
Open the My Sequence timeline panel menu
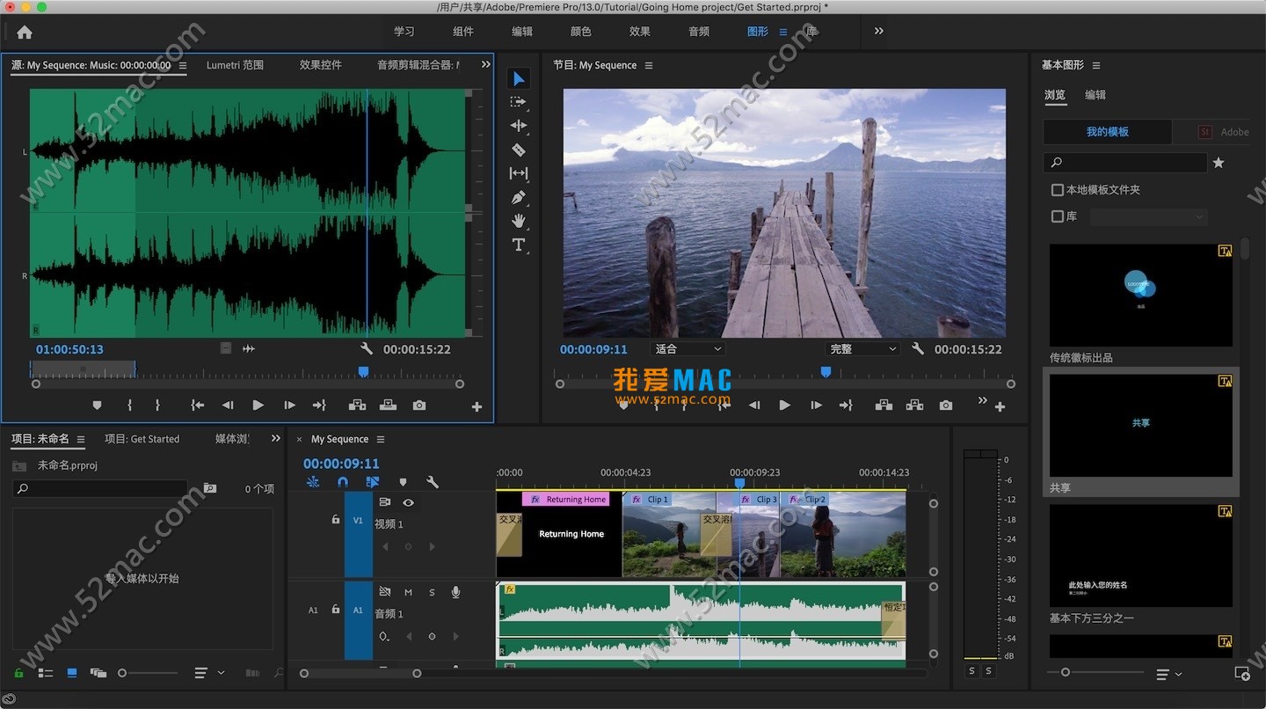tap(381, 439)
